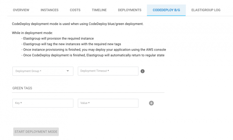The height and width of the screenshot is (140, 233).
Task: Click into the green tag Key field
Action: (43, 103)
